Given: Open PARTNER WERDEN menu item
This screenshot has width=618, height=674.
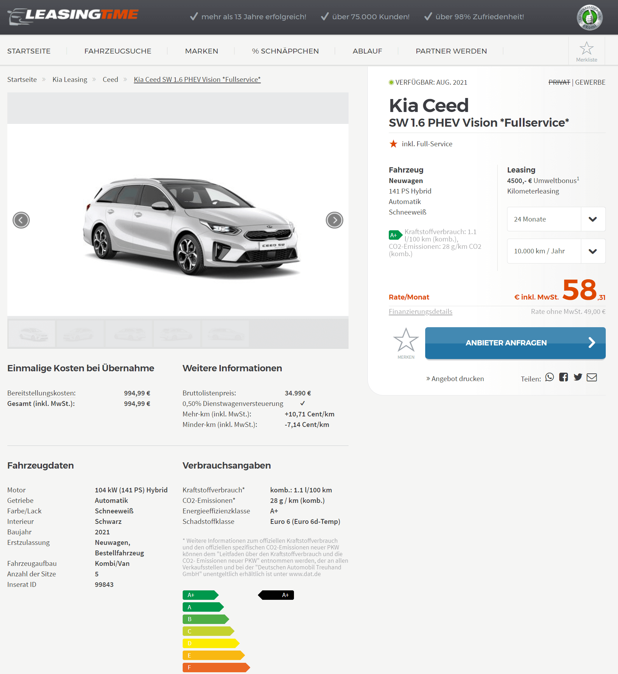Looking at the screenshot, I should click(451, 51).
